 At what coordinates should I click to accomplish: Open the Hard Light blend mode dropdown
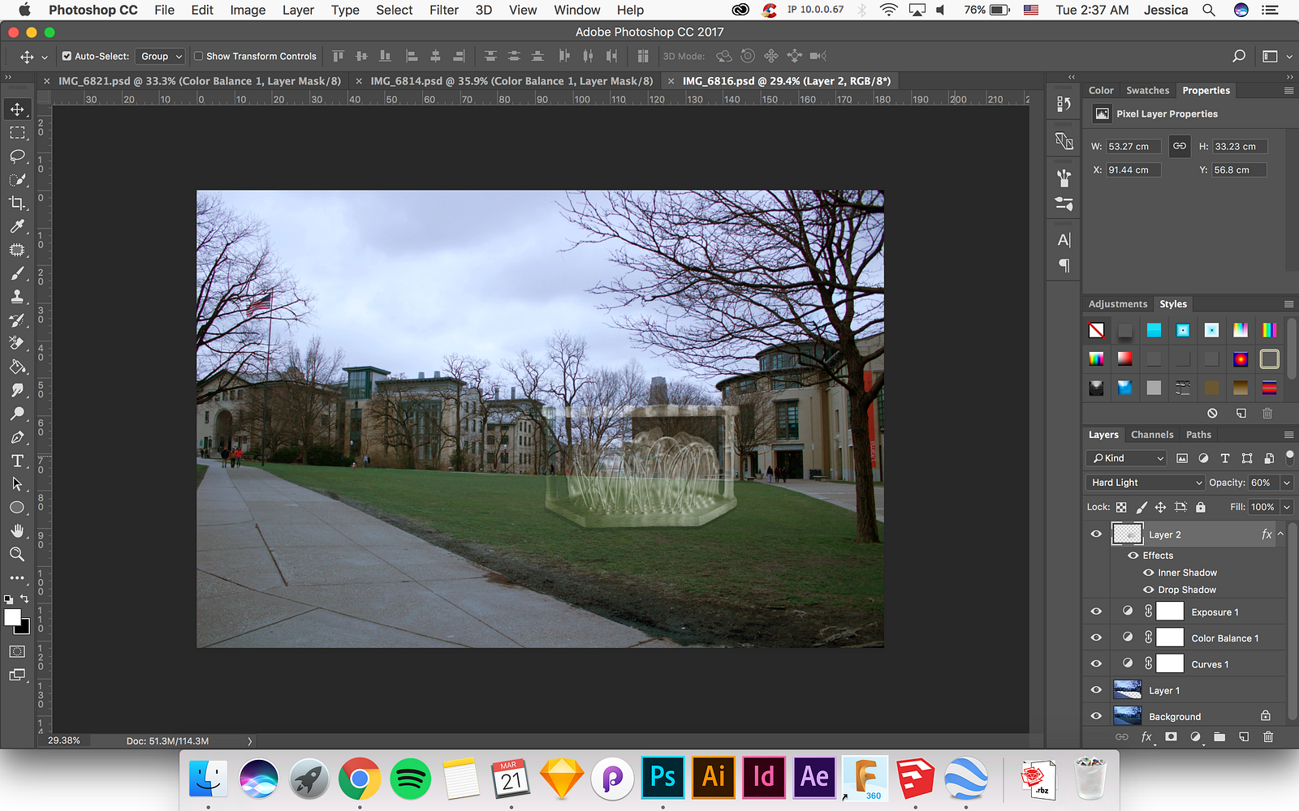click(x=1146, y=483)
